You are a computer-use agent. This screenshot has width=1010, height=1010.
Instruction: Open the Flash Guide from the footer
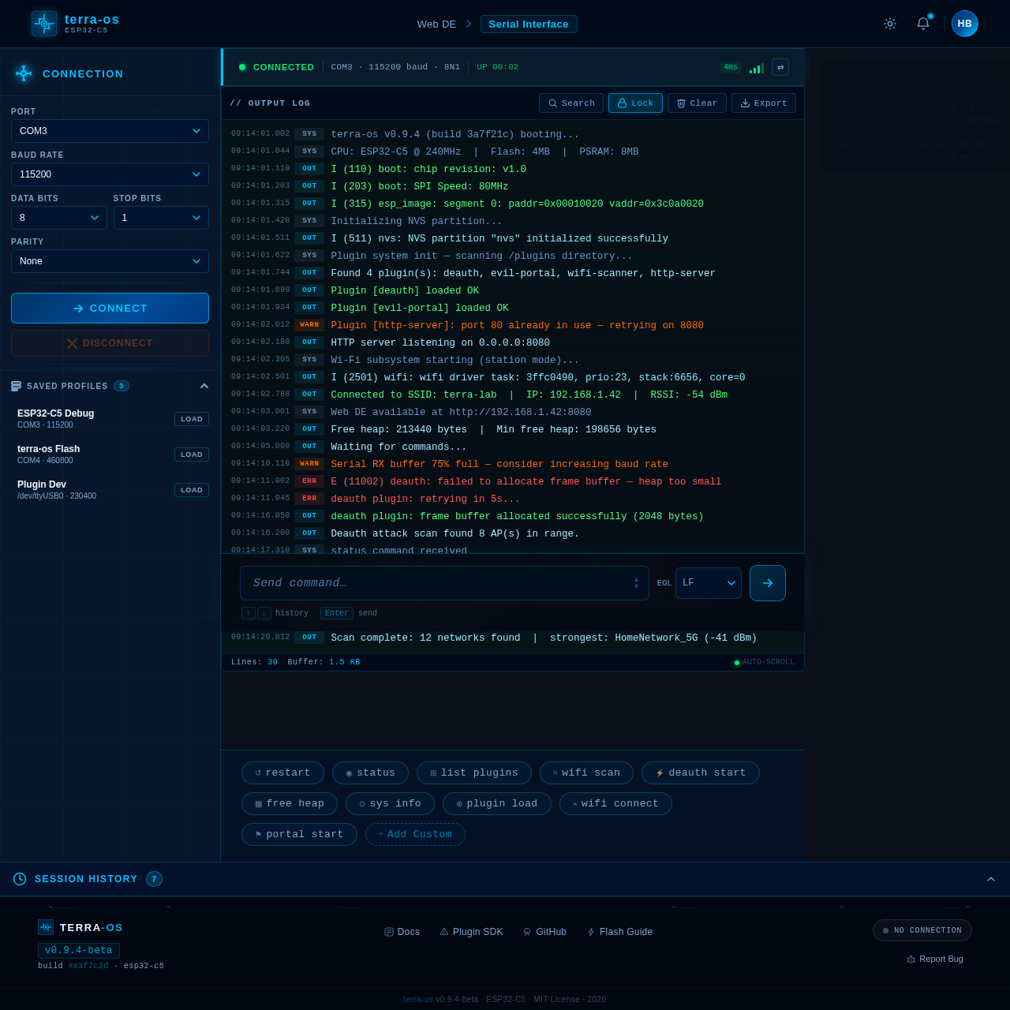tap(620, 932)
